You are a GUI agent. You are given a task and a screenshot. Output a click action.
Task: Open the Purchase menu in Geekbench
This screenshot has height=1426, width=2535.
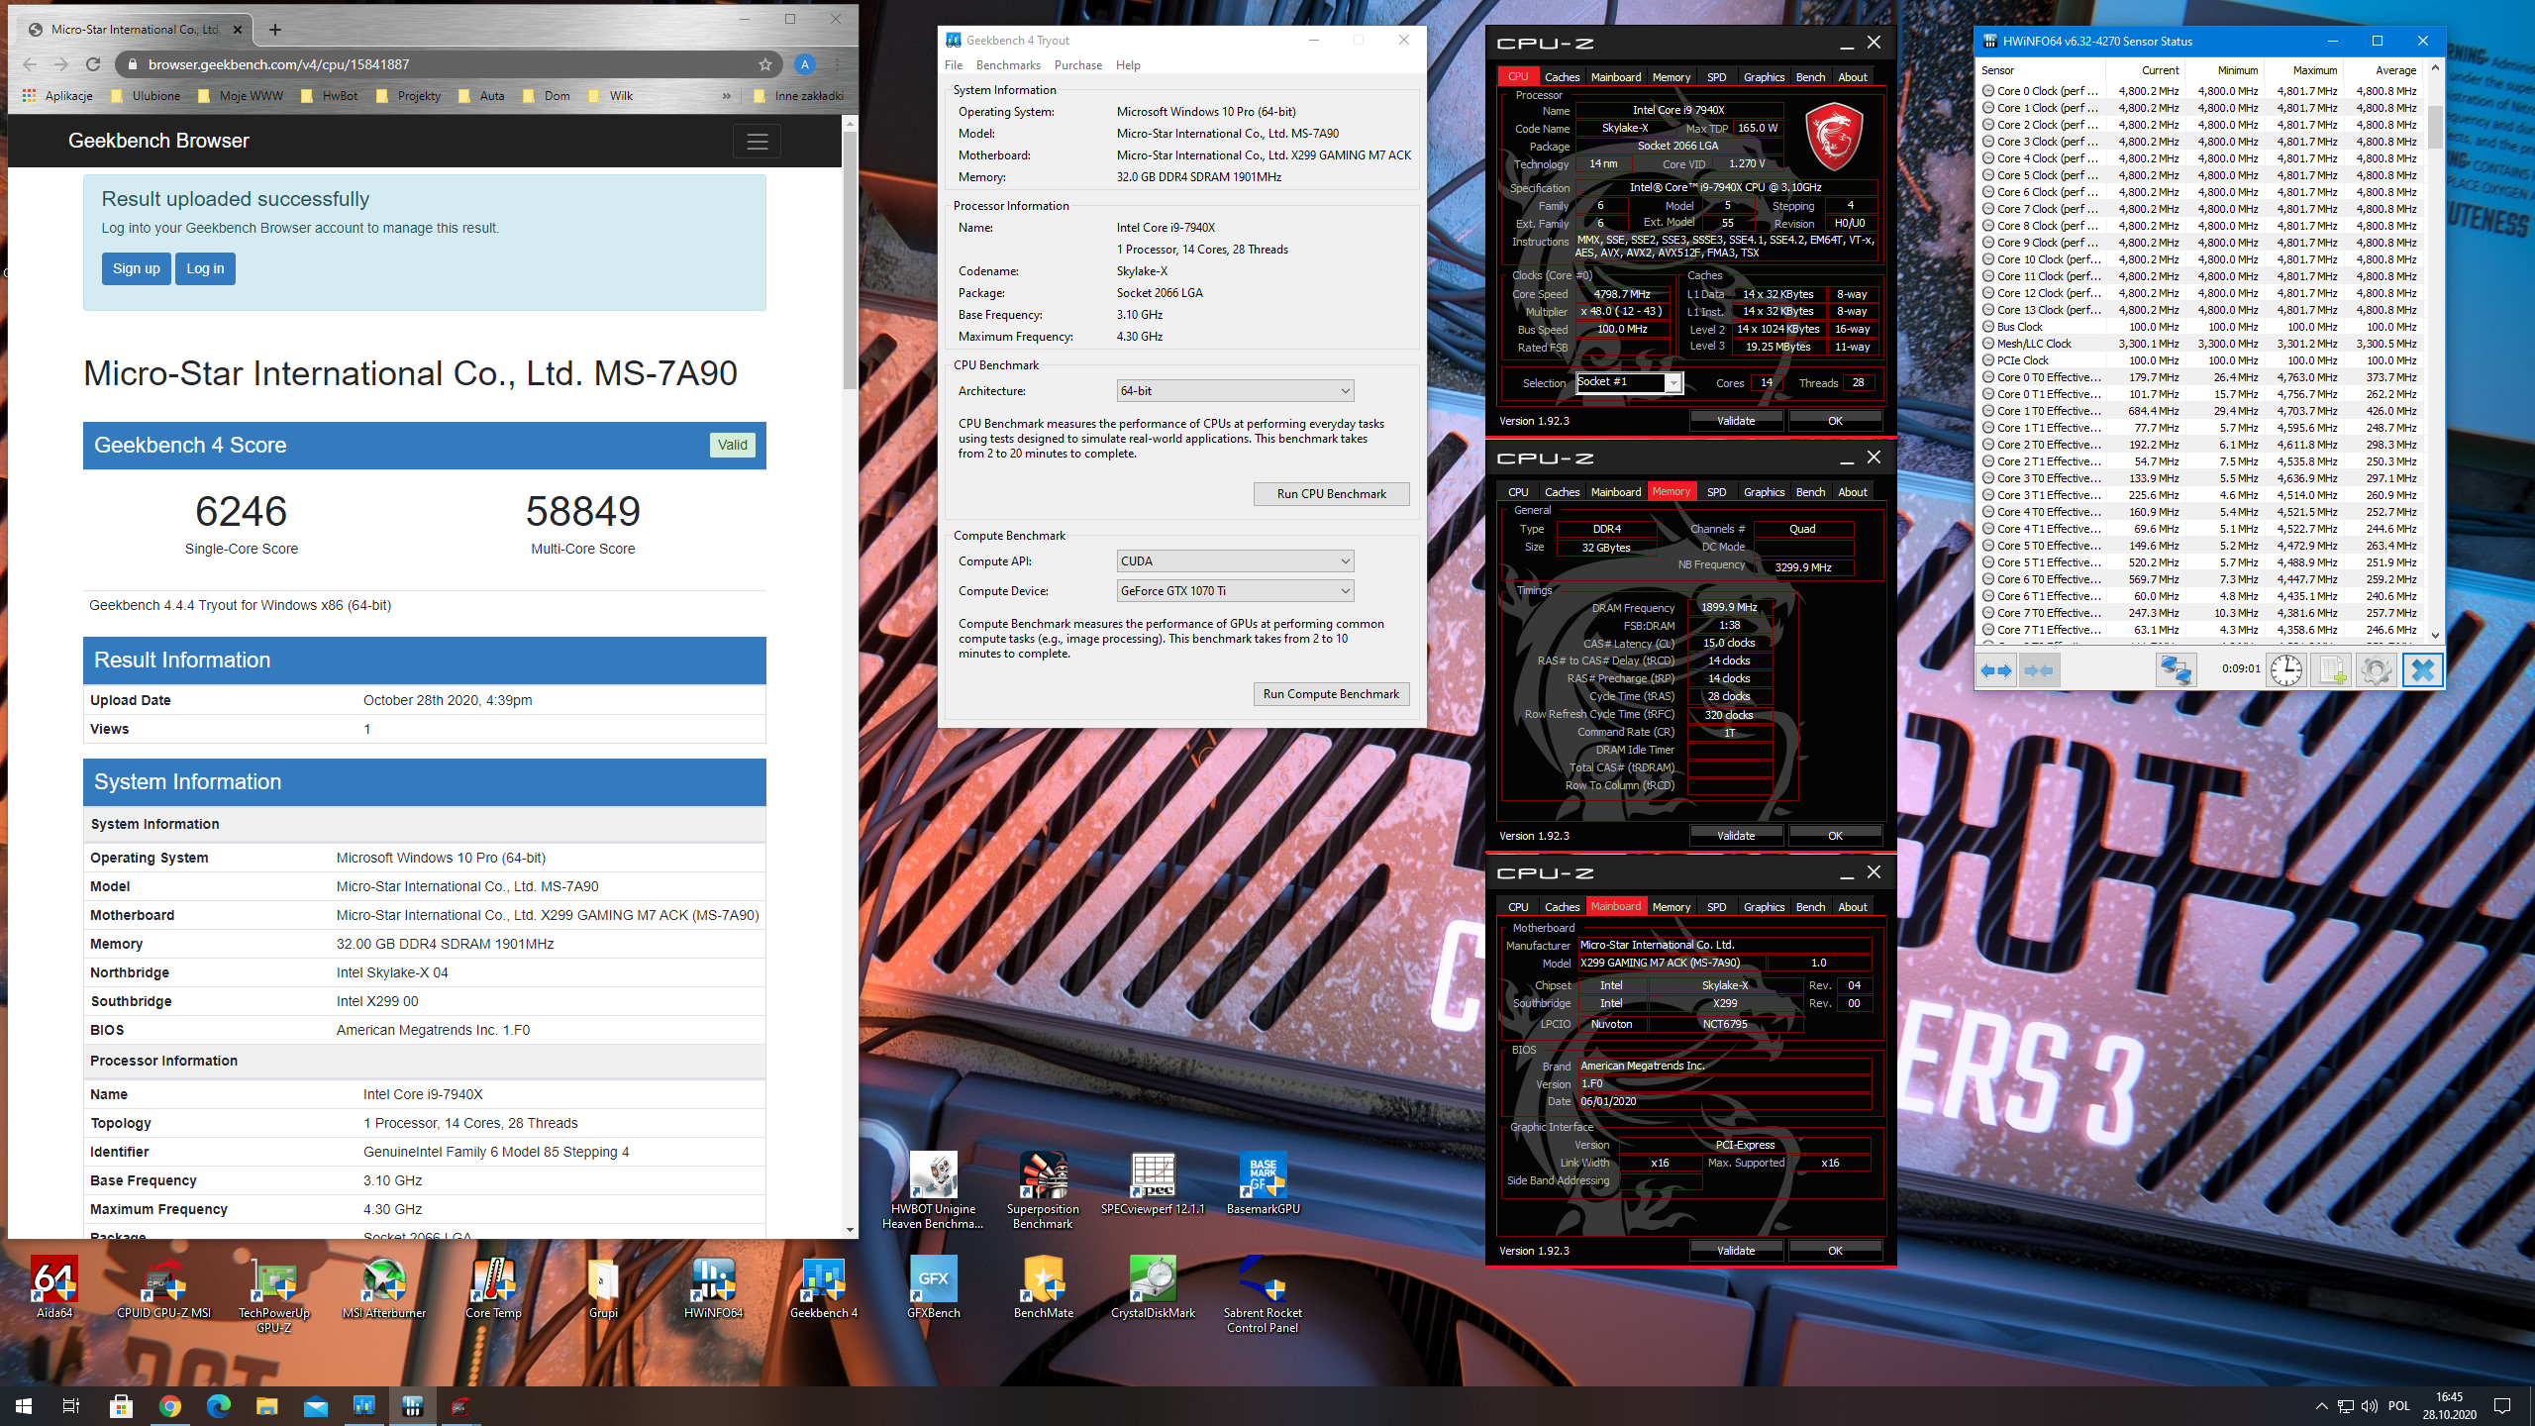[x=1077, y=65]
